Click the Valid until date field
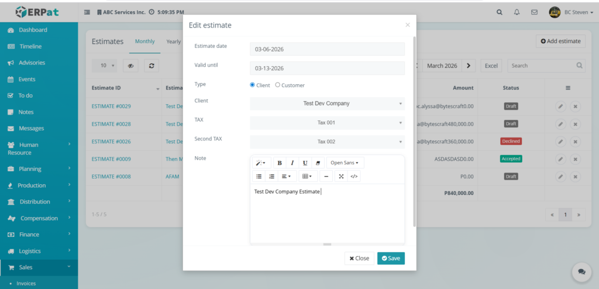 (327, 68)
